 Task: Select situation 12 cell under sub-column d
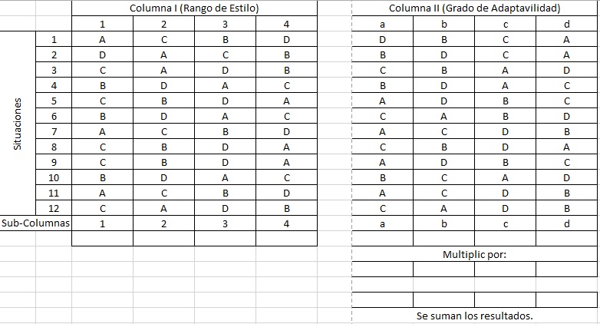[566, 208]
